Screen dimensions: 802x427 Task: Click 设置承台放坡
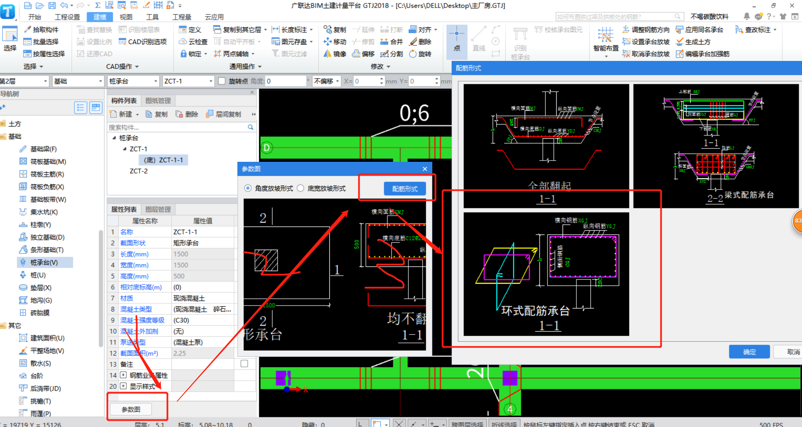(646, 42)
